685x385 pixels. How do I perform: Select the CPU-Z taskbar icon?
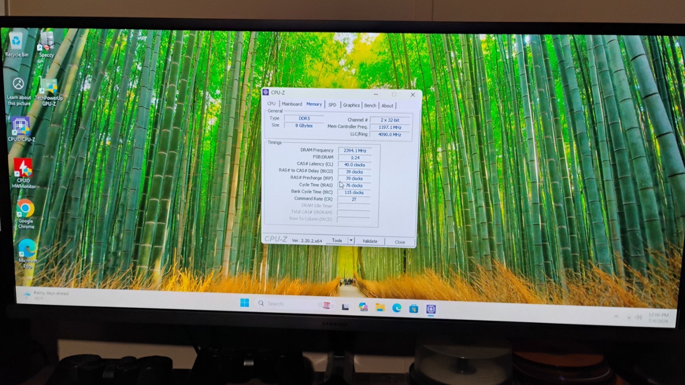[431, 309]
